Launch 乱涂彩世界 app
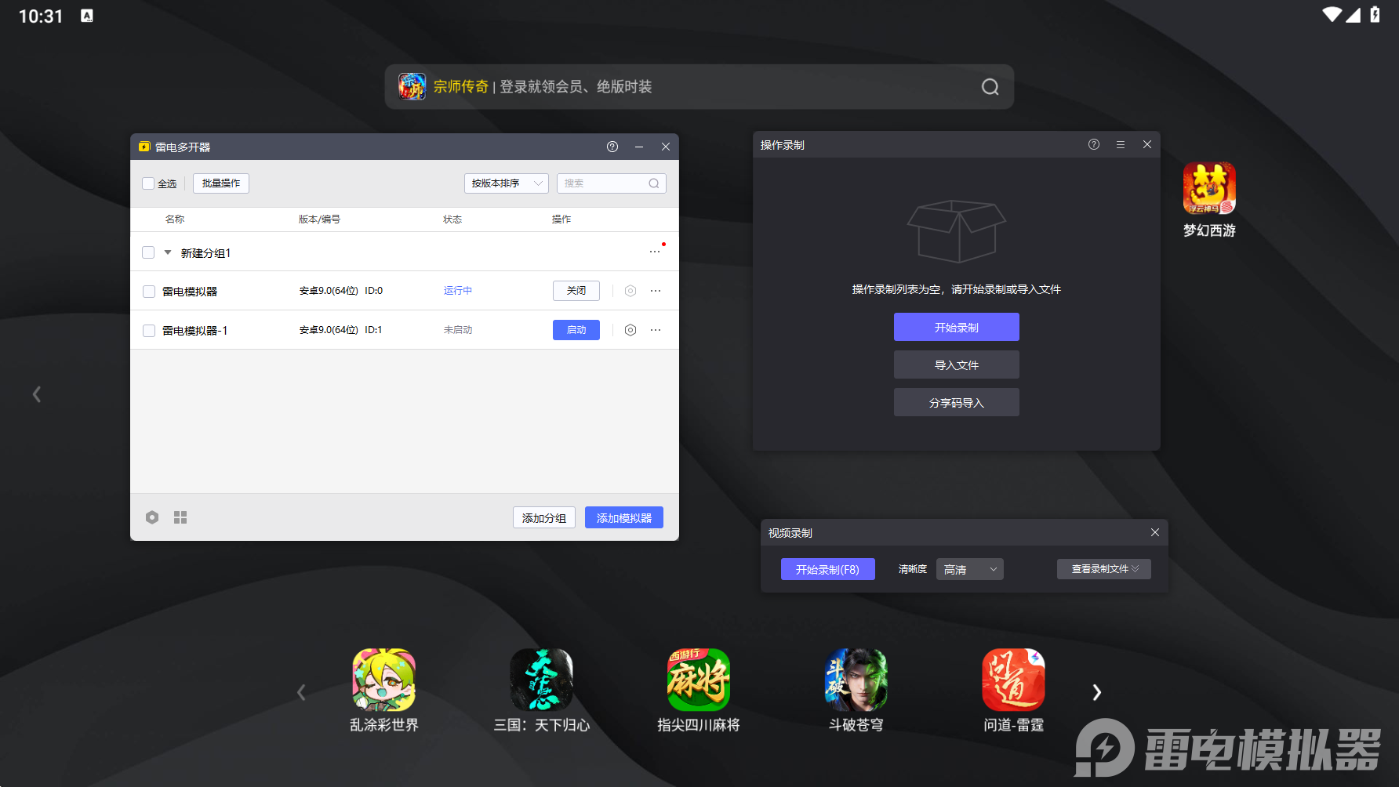The width and height of the screenshot is (1399, 787). (x=384, y=690)
